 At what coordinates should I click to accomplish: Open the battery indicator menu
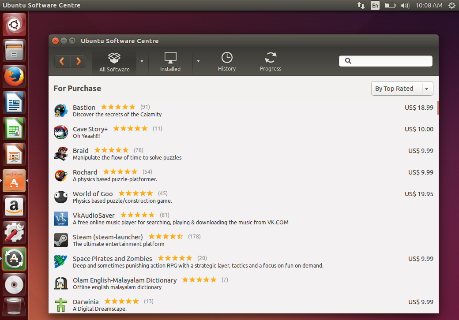click(390, 5)
